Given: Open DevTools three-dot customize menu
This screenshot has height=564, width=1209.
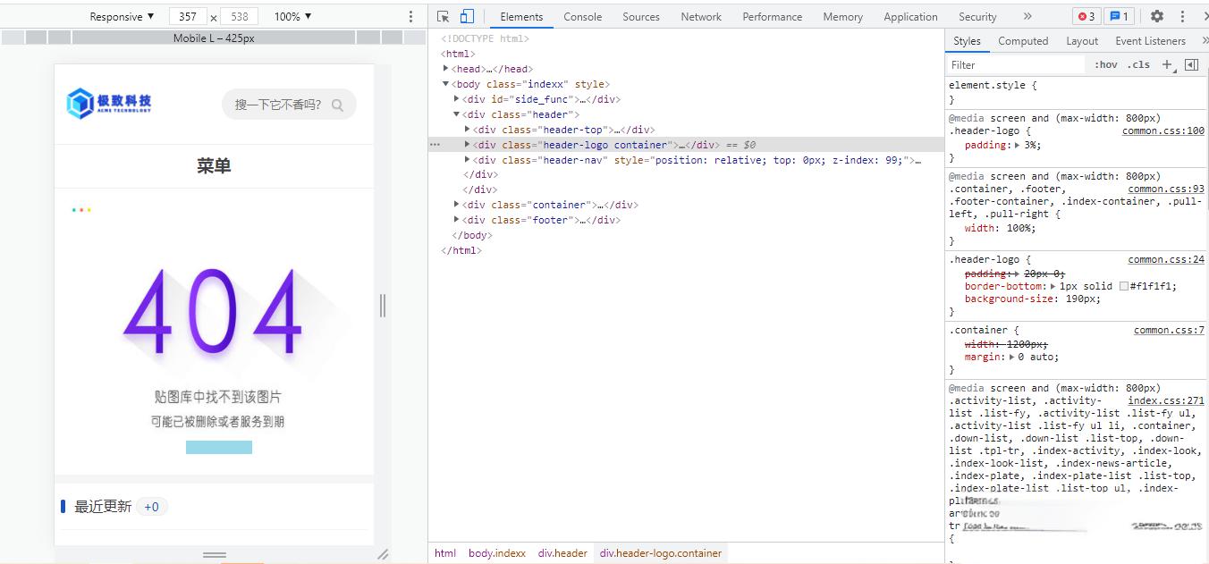Looking at the screenshot, I should 1182,16.
